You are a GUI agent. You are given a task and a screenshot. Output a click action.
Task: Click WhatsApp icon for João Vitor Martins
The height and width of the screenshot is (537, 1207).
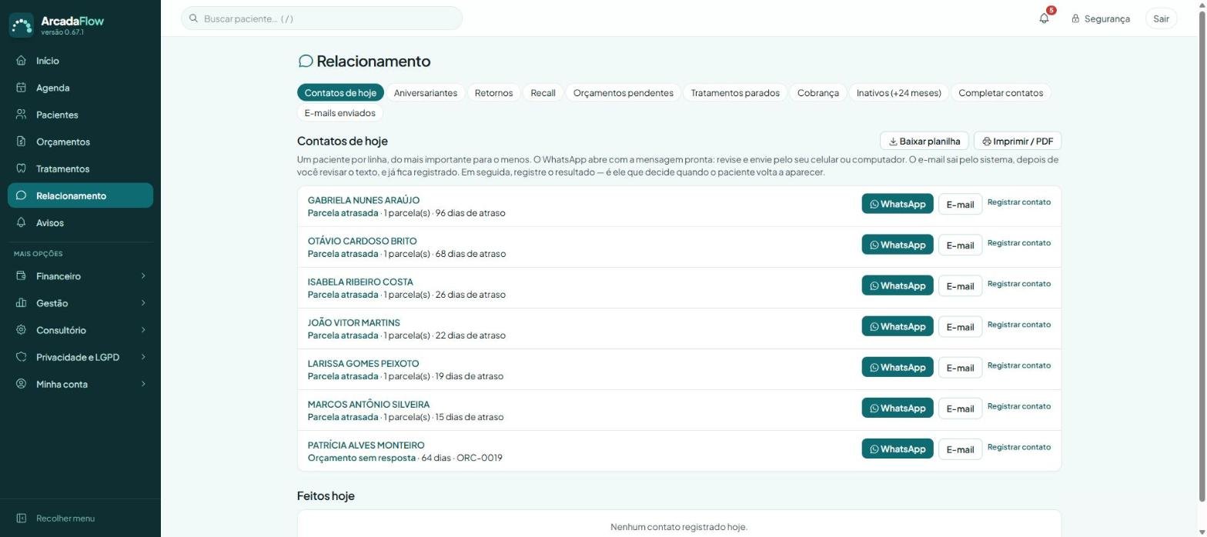pyautogui.click(x=874, y=327)
